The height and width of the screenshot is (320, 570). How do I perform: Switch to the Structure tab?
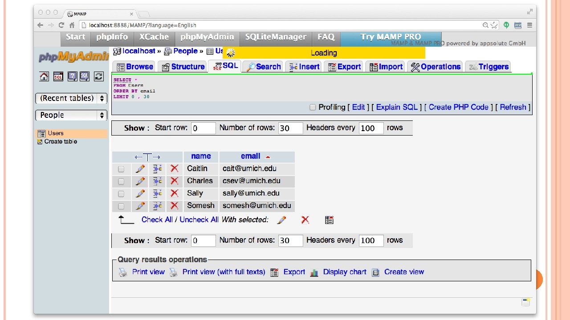[x=183, y=67]
